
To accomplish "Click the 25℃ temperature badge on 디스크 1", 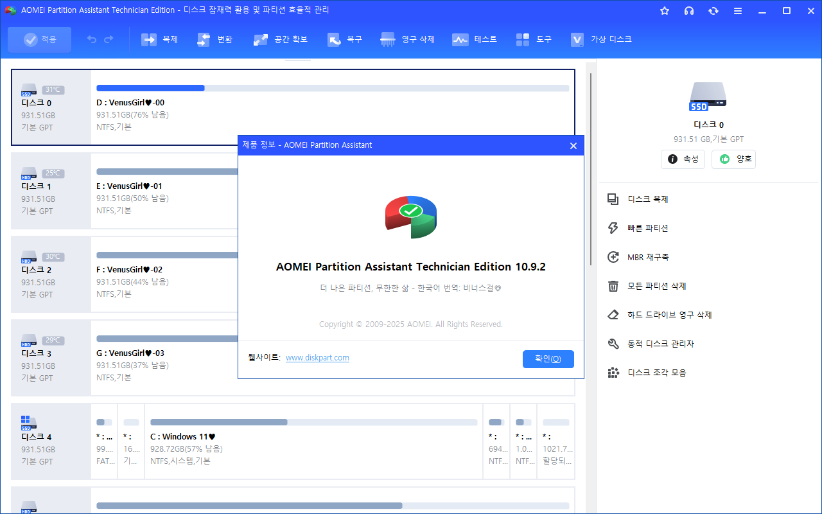I will point(53,173).
